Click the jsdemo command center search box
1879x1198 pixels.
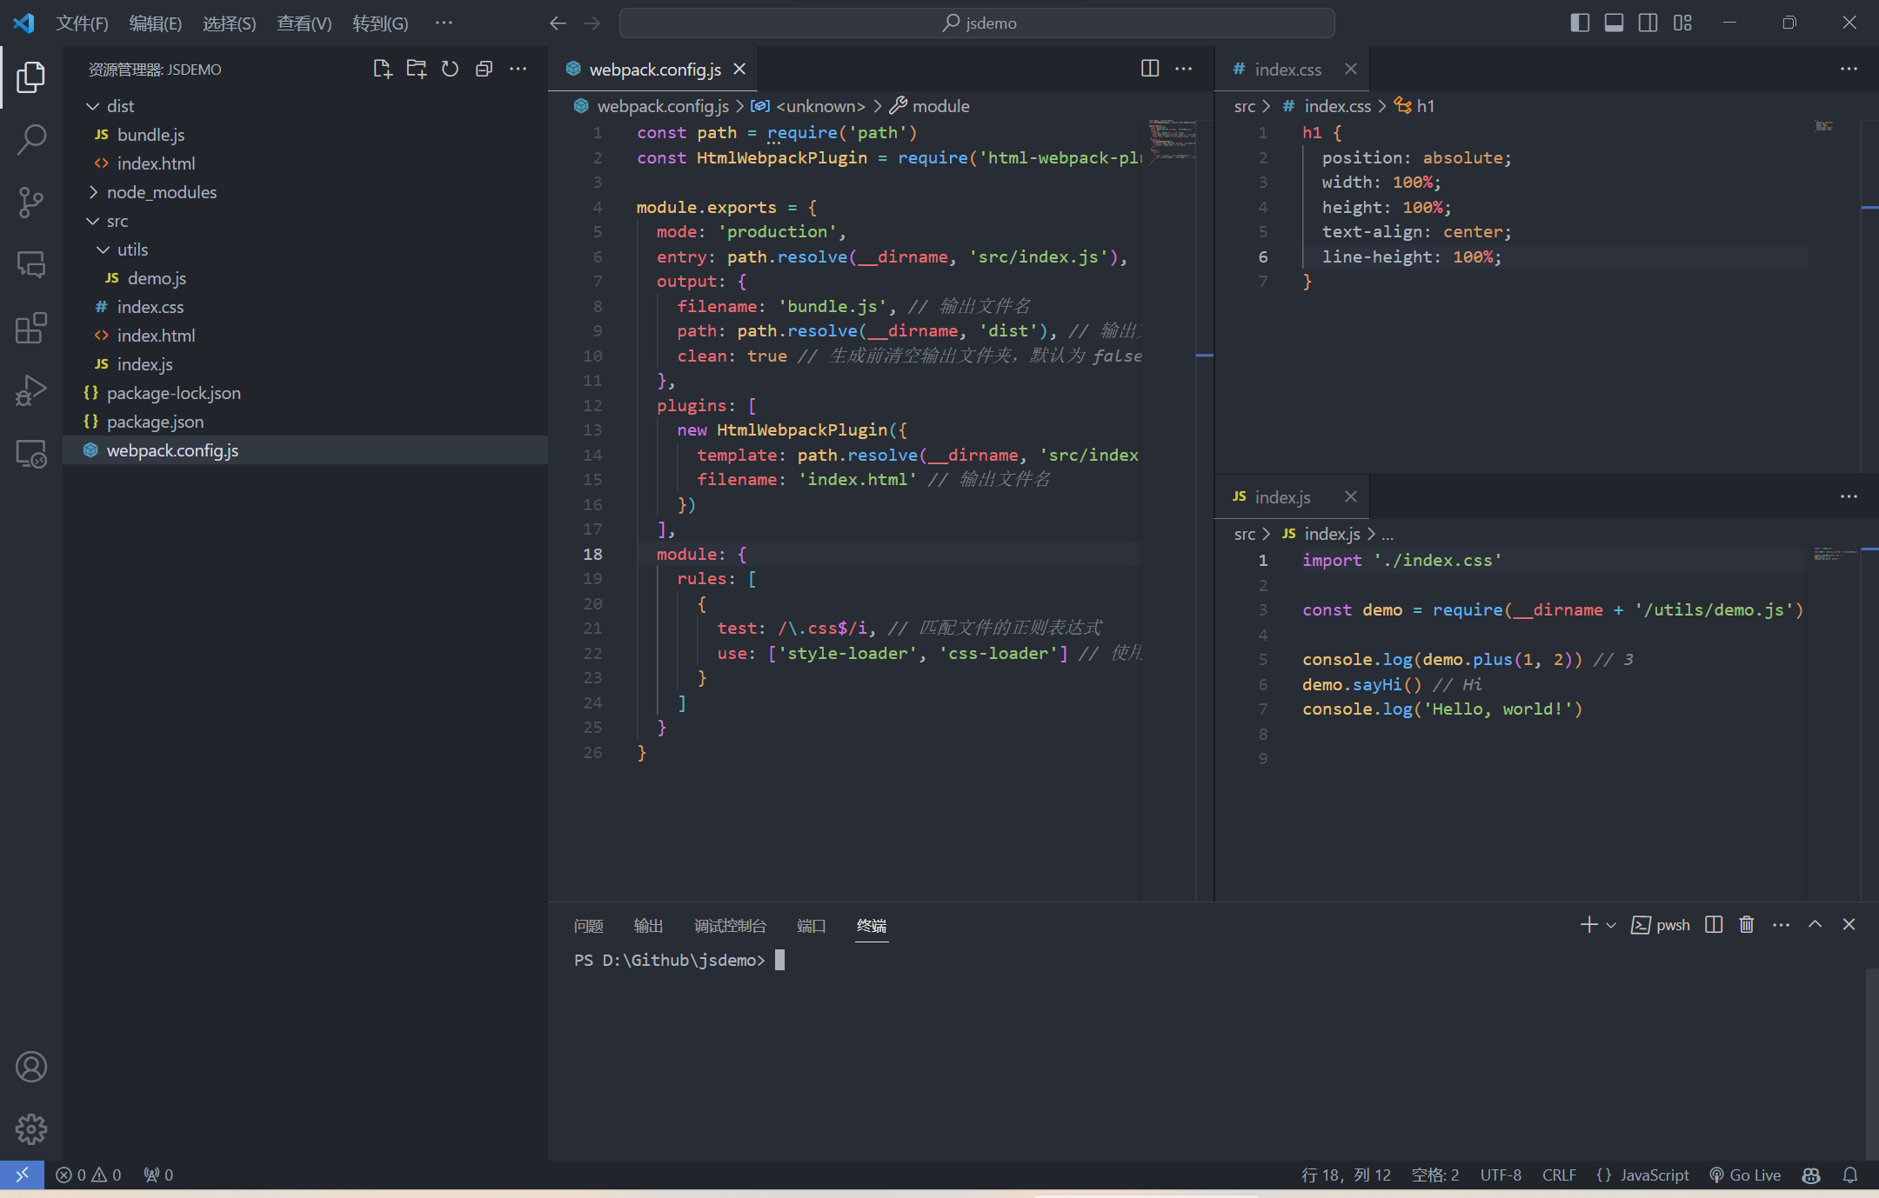[977, 23]
